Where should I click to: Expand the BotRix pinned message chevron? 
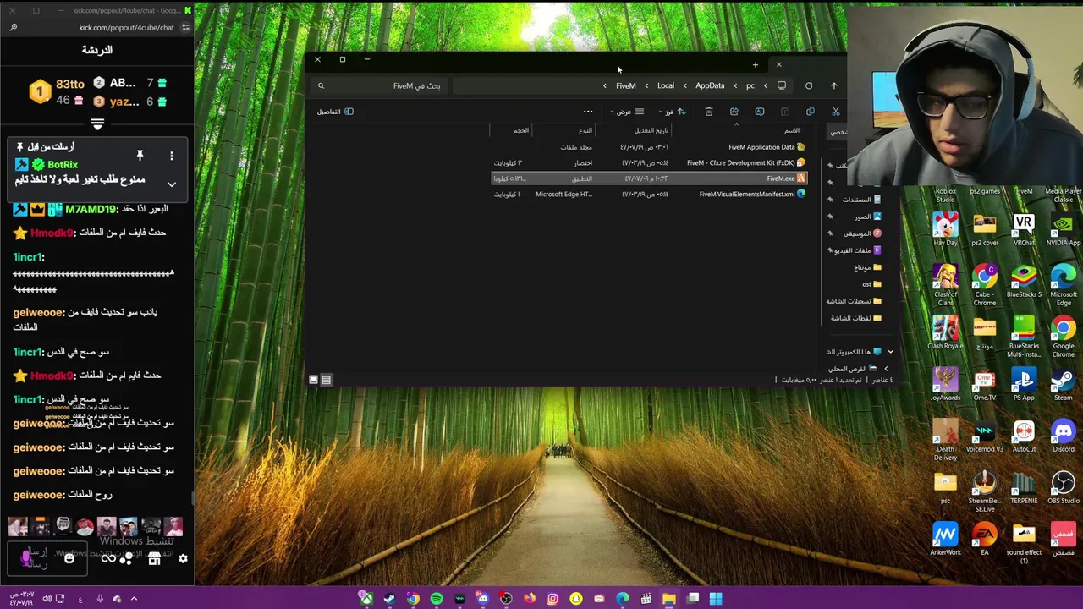pyautogui.click(x=172, y=184)
